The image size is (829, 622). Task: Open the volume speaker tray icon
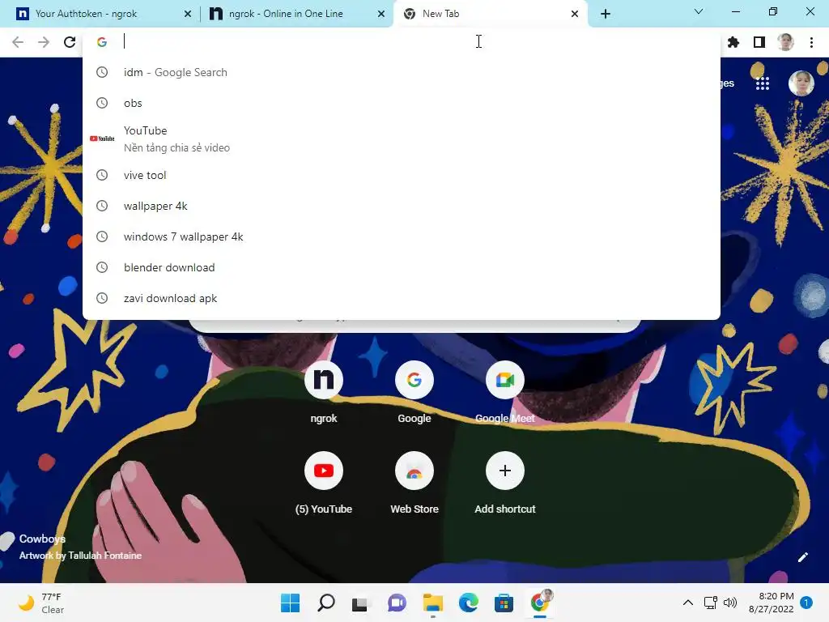pos(730,603)
